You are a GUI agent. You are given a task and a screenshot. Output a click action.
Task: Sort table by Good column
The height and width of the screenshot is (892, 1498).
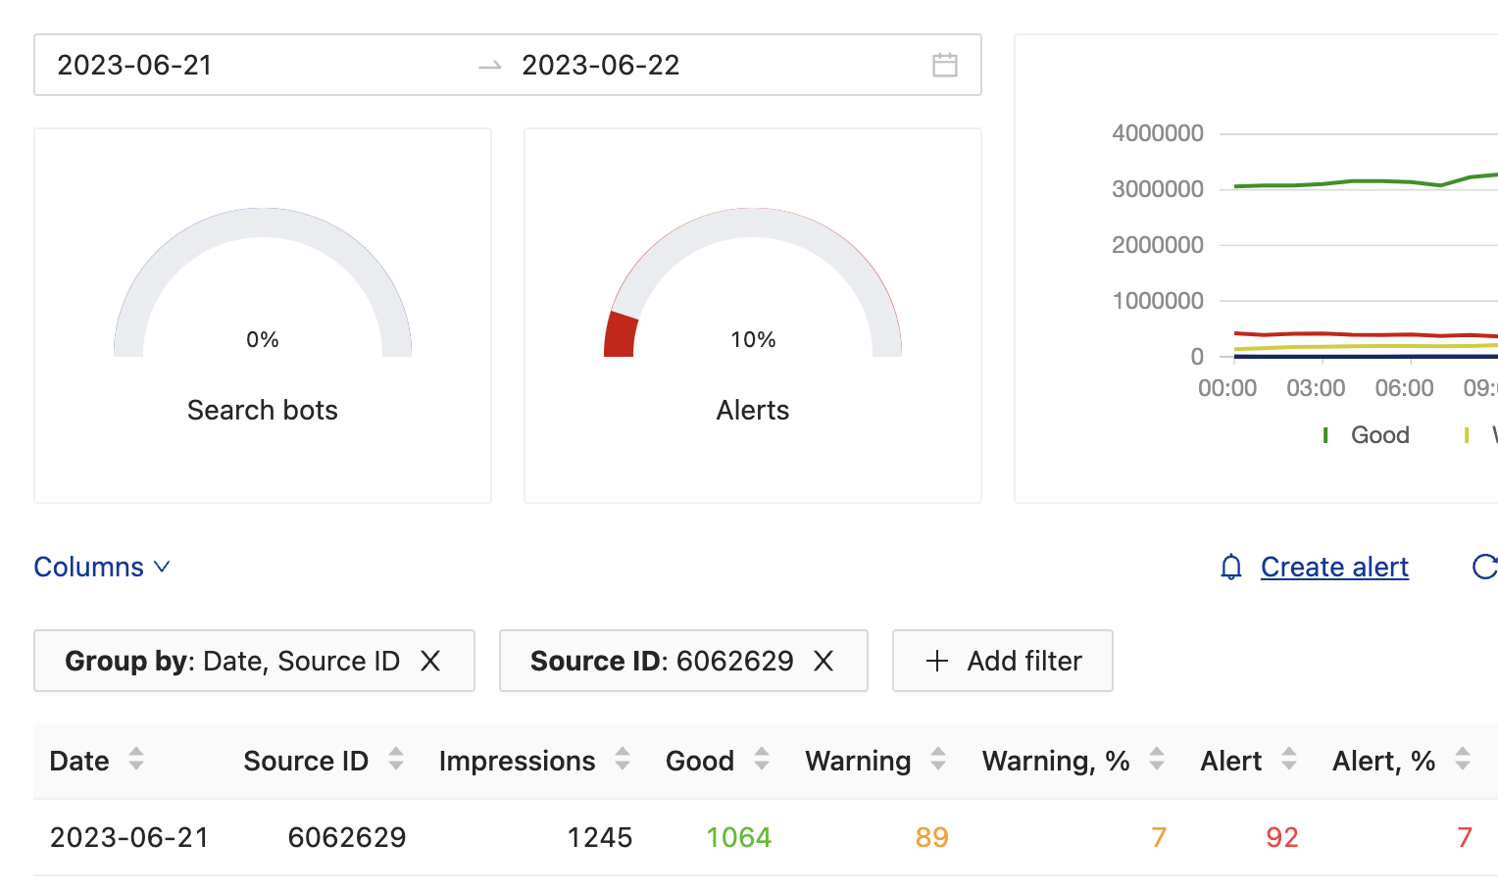(x=762, y=760)
